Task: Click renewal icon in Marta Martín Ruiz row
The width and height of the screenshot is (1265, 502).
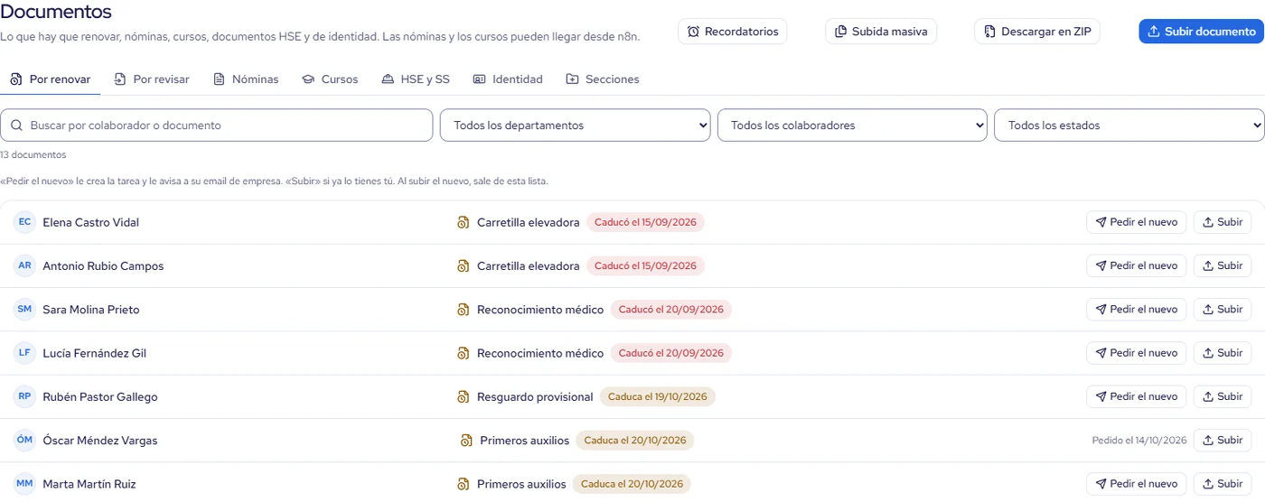Action: pos(464,484)
